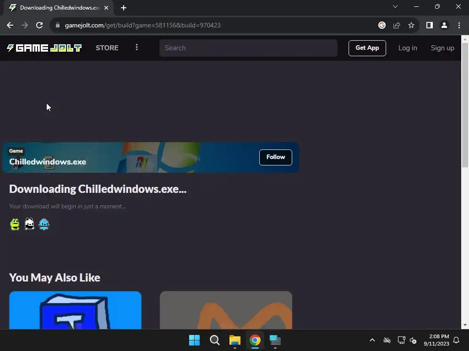This screenshot has width=469, height=351.
Task: Focus the Search field
Action: [x=248, y=48]
